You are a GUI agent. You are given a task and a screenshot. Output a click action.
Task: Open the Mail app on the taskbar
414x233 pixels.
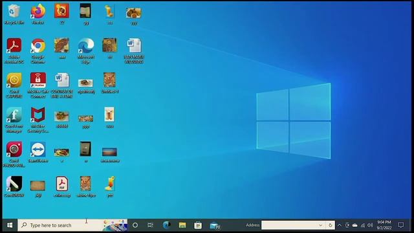pos(215,225)
